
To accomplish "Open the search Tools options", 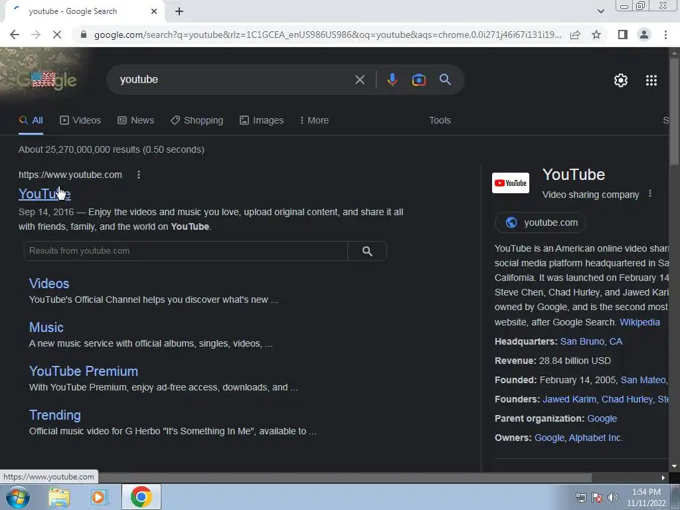I will click(440, 121).
